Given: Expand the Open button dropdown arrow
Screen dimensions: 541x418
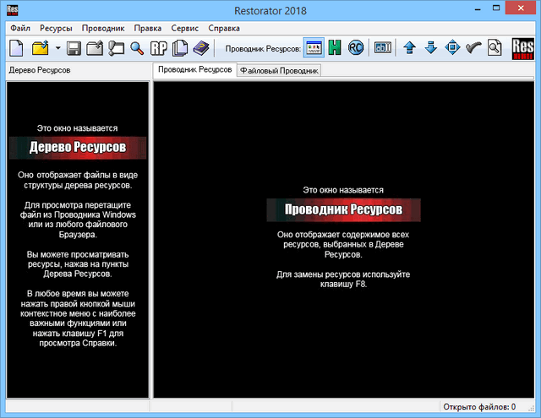Looking at the screenshot, I should tap(57, 48).
